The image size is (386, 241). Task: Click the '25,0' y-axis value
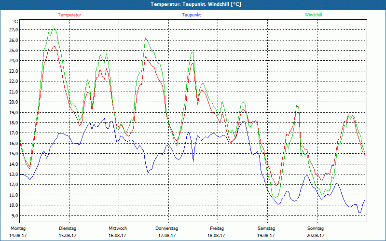coord(14,51)
